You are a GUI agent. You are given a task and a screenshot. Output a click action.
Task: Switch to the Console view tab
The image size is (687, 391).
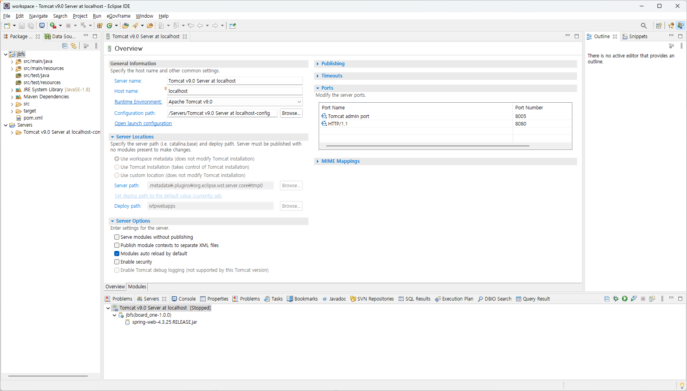[x=184, y=299]
